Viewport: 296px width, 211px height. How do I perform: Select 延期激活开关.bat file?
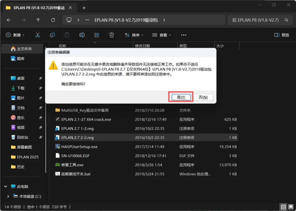coord(146,174)
